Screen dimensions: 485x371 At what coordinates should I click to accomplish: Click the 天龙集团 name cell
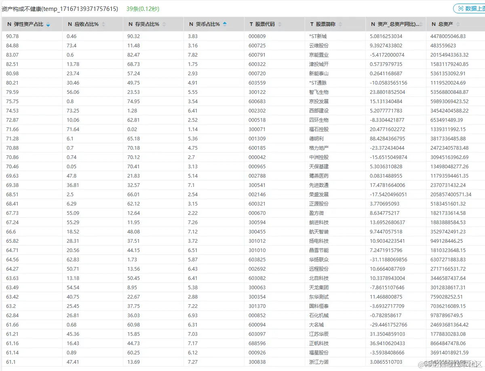click(x=319, y=288)
